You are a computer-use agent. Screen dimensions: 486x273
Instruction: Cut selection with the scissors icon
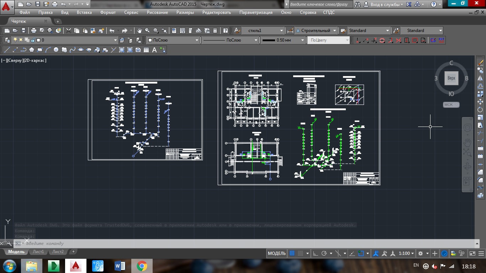pos(69,31)
